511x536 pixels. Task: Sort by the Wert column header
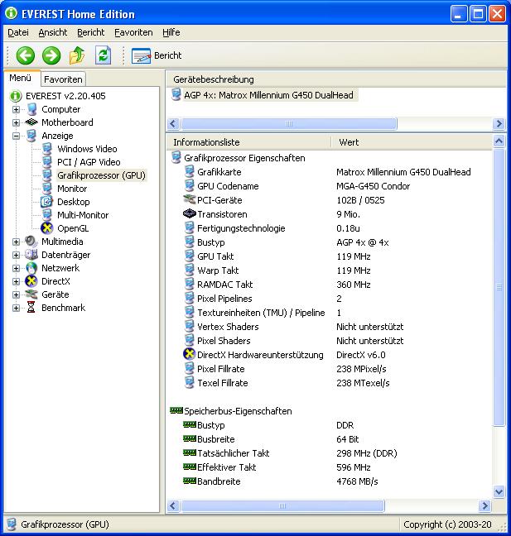(x=412, y=142)
